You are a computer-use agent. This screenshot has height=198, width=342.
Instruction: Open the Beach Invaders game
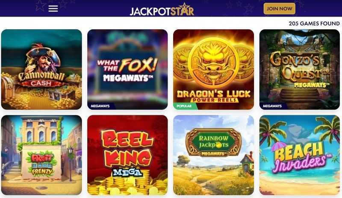(x=300, y=155)
